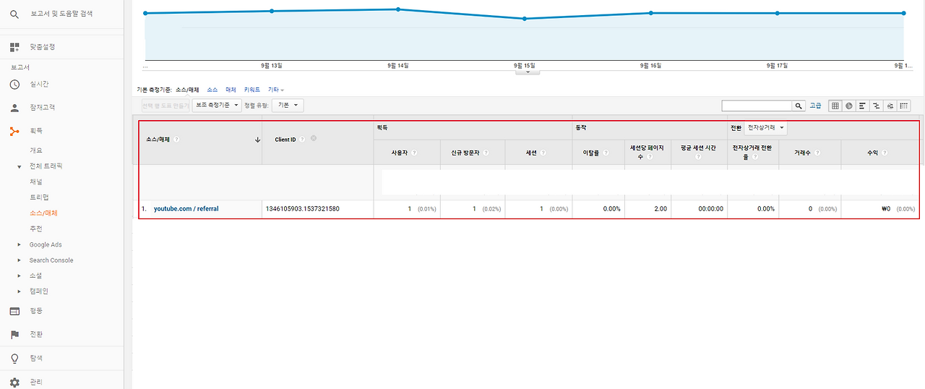
Task: Switch to pivot table view icon
Action: [x=904, y=106]
